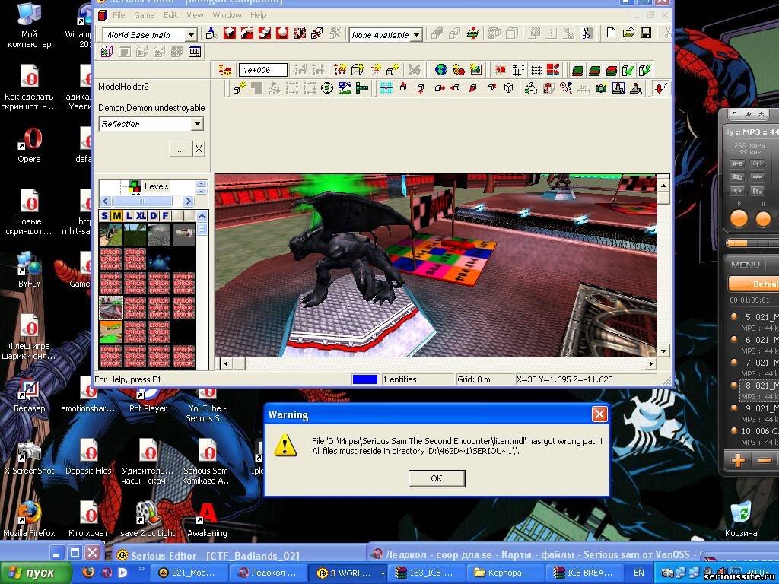This screenshot has height=584, width=779.
Task: Select the S size filter in browser
Action: [x=104, y=215]
